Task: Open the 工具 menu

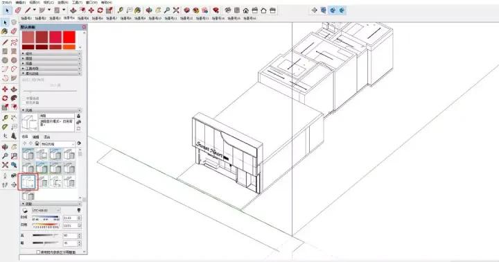Action: click(x=76, y=2)
